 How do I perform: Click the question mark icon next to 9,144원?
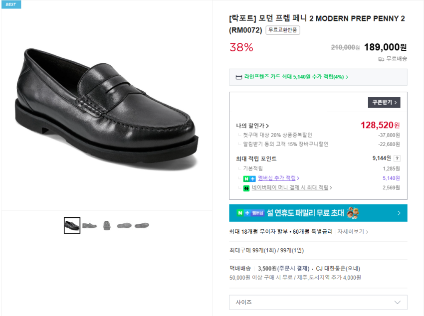[398, 159]
